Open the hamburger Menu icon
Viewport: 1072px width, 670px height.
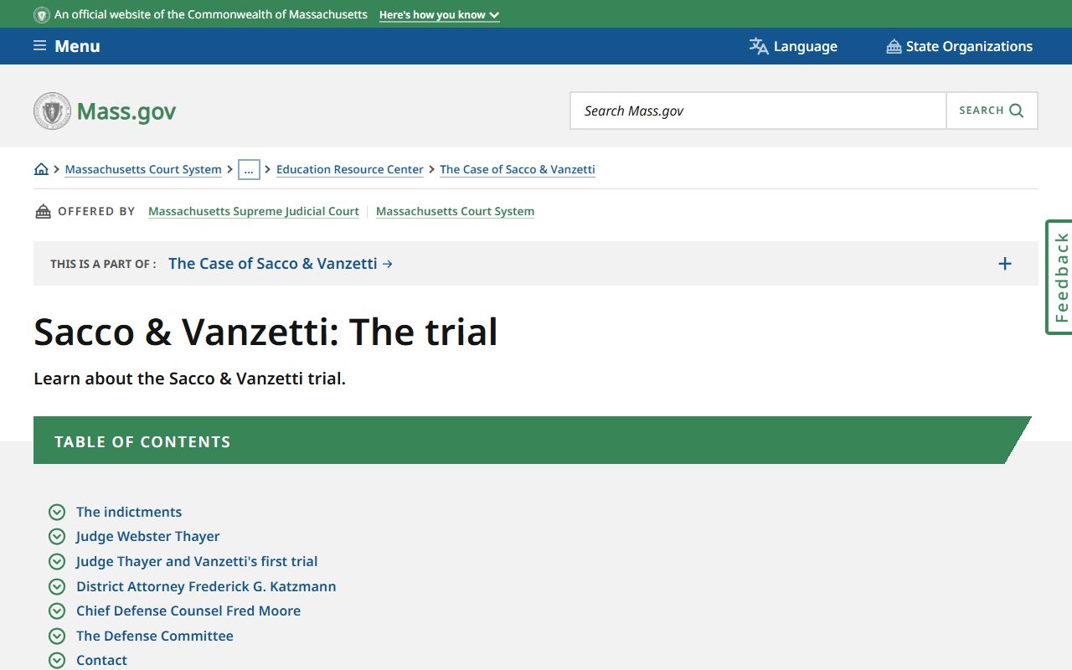(39, 46)
